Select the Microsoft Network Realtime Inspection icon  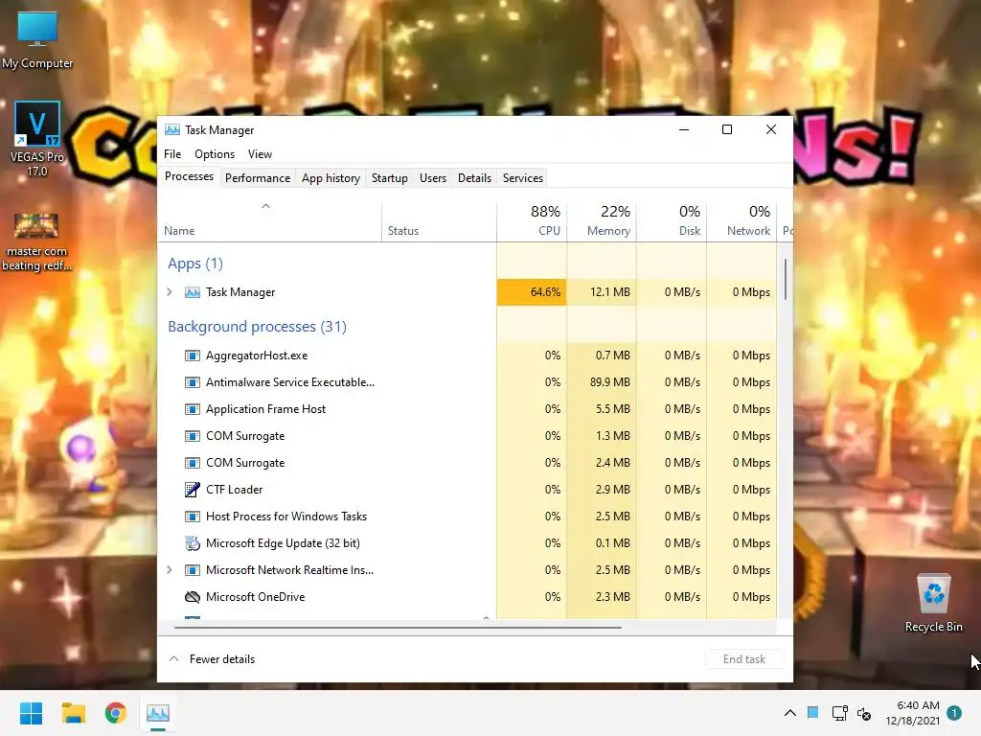coord(192,570)
